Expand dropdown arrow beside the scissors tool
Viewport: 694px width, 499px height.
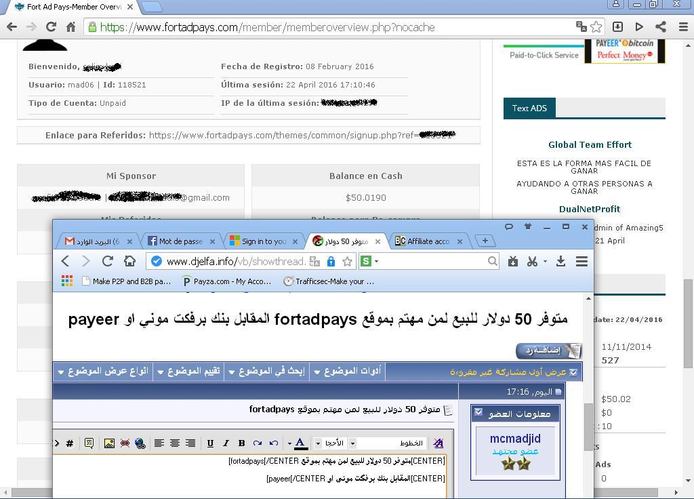(x=546, y=262)
